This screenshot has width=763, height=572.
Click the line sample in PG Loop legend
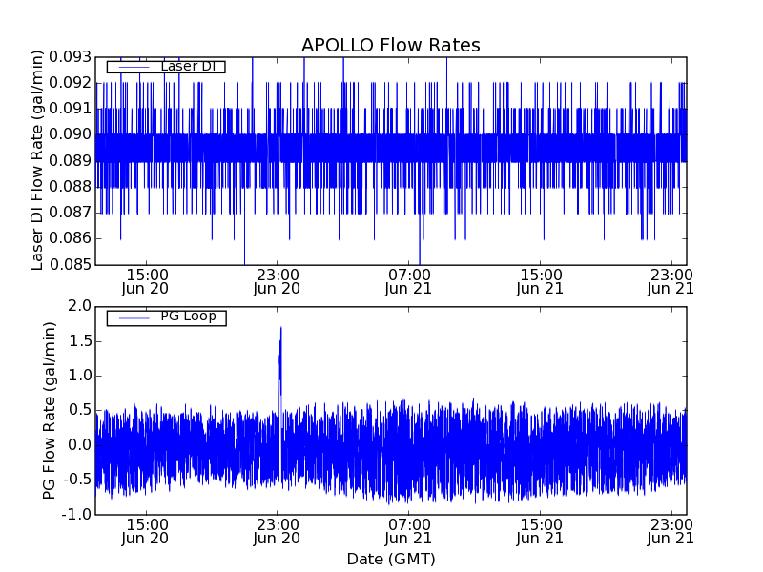point(134,318)
